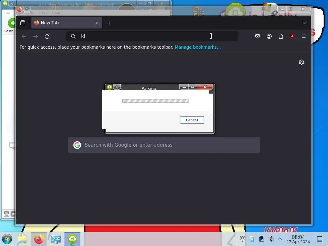Viewport: 328px width, 246px height.
Task: Open clipboard manager tray icon
Action: (x=261, y=239)
